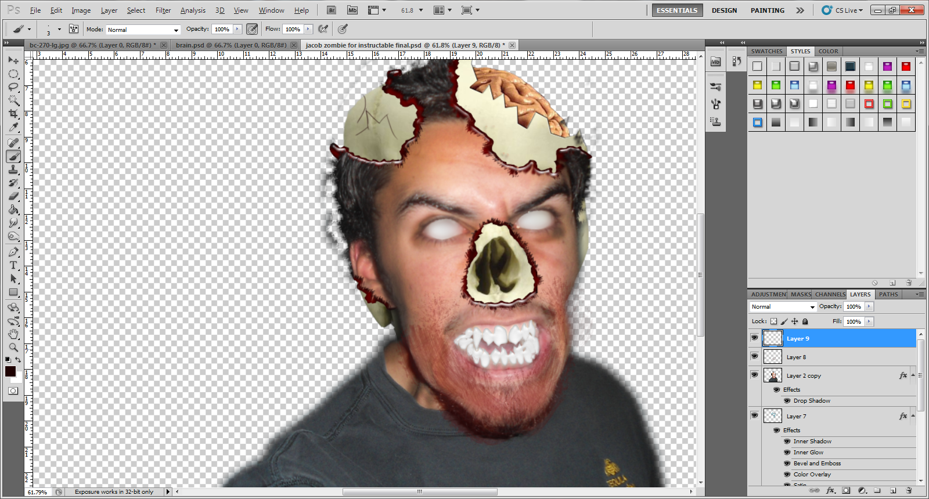Toggle Drop Shadow effect visibility
Screen dimensions: 929x499
[787, 401]
